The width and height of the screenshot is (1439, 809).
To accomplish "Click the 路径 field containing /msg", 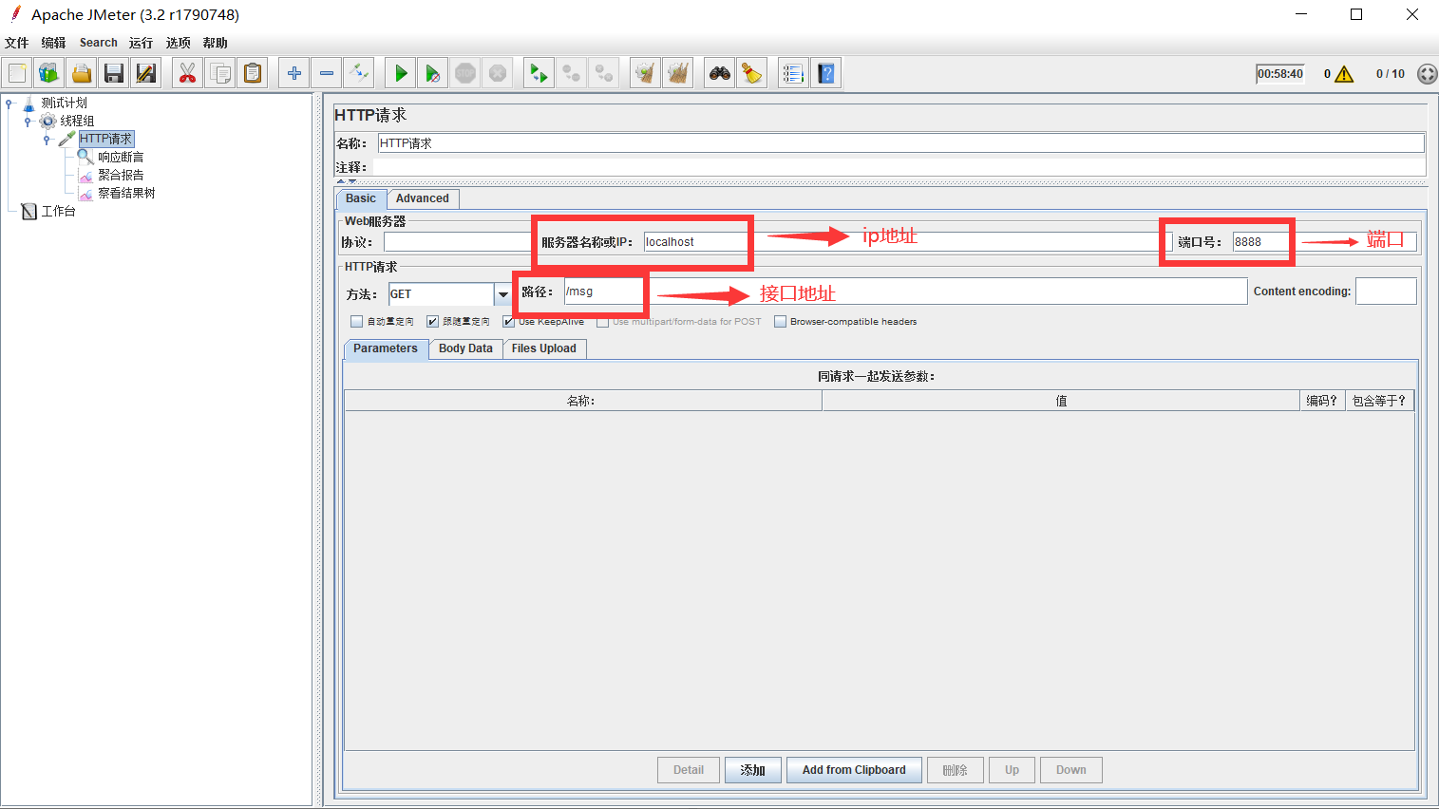I will click(905, 292).
